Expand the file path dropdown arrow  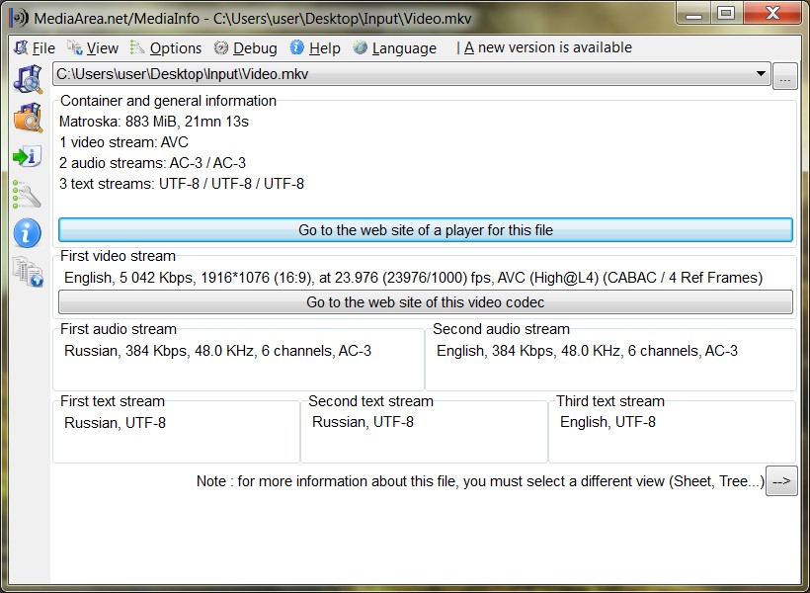click(761, 73)
